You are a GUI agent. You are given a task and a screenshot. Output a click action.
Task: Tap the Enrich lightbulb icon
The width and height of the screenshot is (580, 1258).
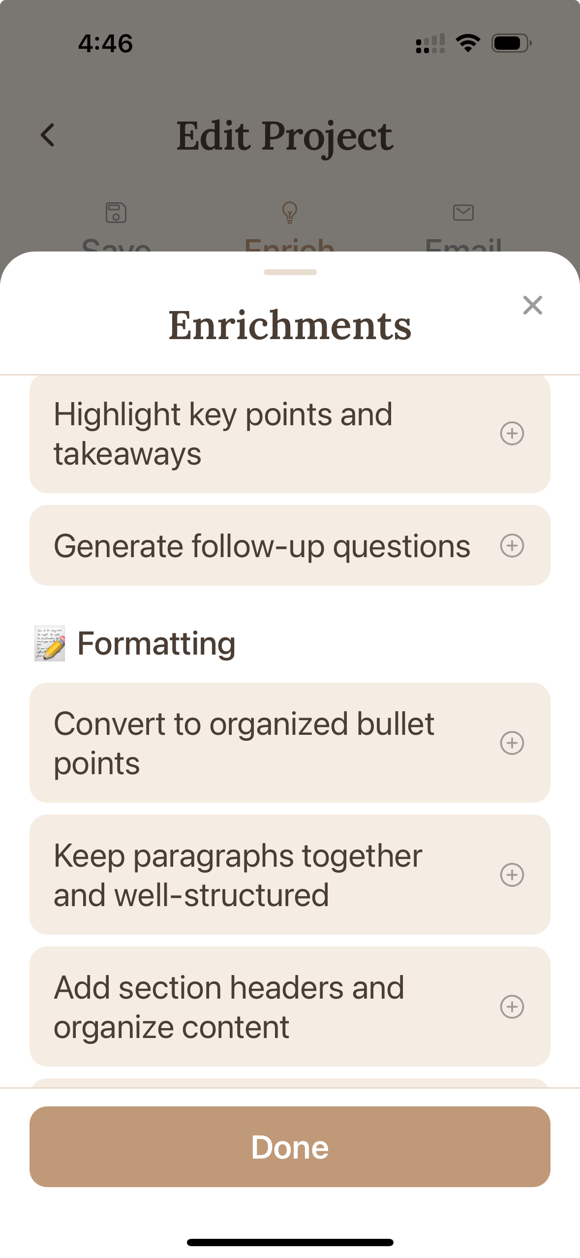(x=289, y=213)
